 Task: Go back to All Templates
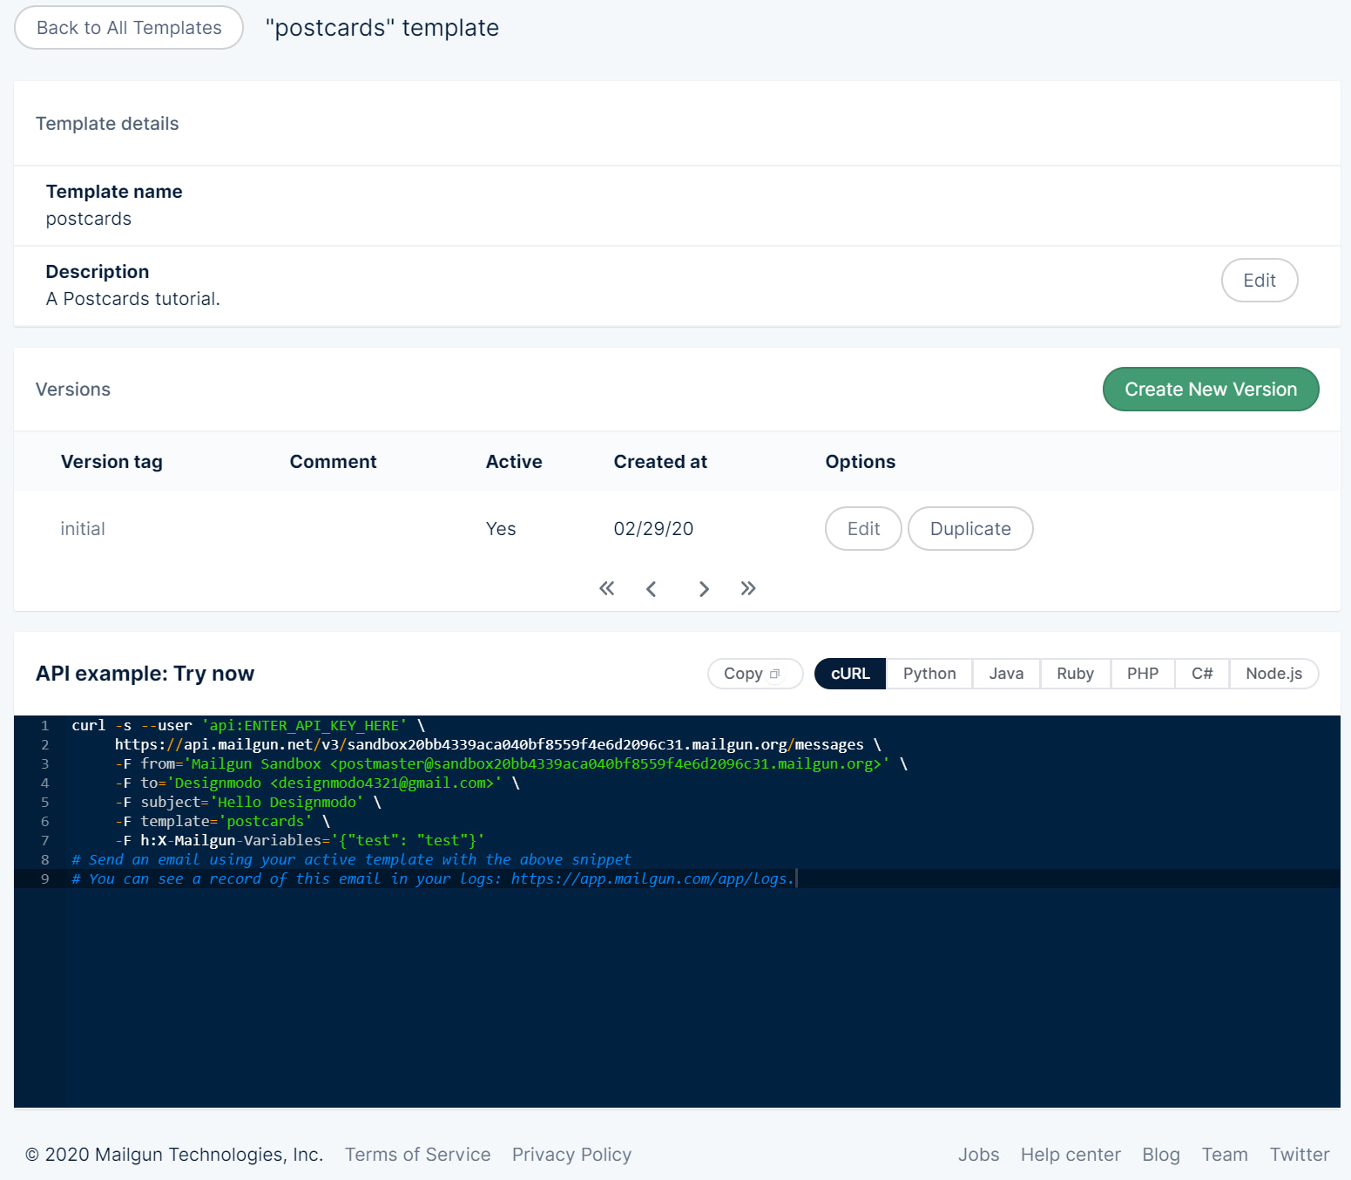[129, 28]
